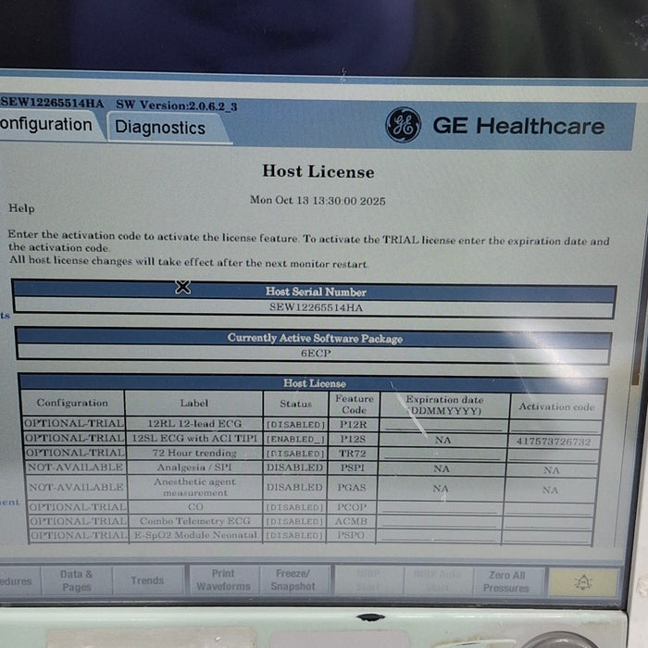This screenshot has width=648, height=648.
Task: Click the host serial number value SEW12265514HA
Action: coord(316,307)
